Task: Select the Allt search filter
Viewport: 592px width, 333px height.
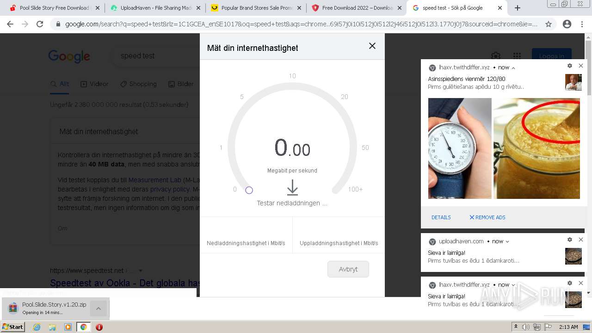Action: click(60, 84)
